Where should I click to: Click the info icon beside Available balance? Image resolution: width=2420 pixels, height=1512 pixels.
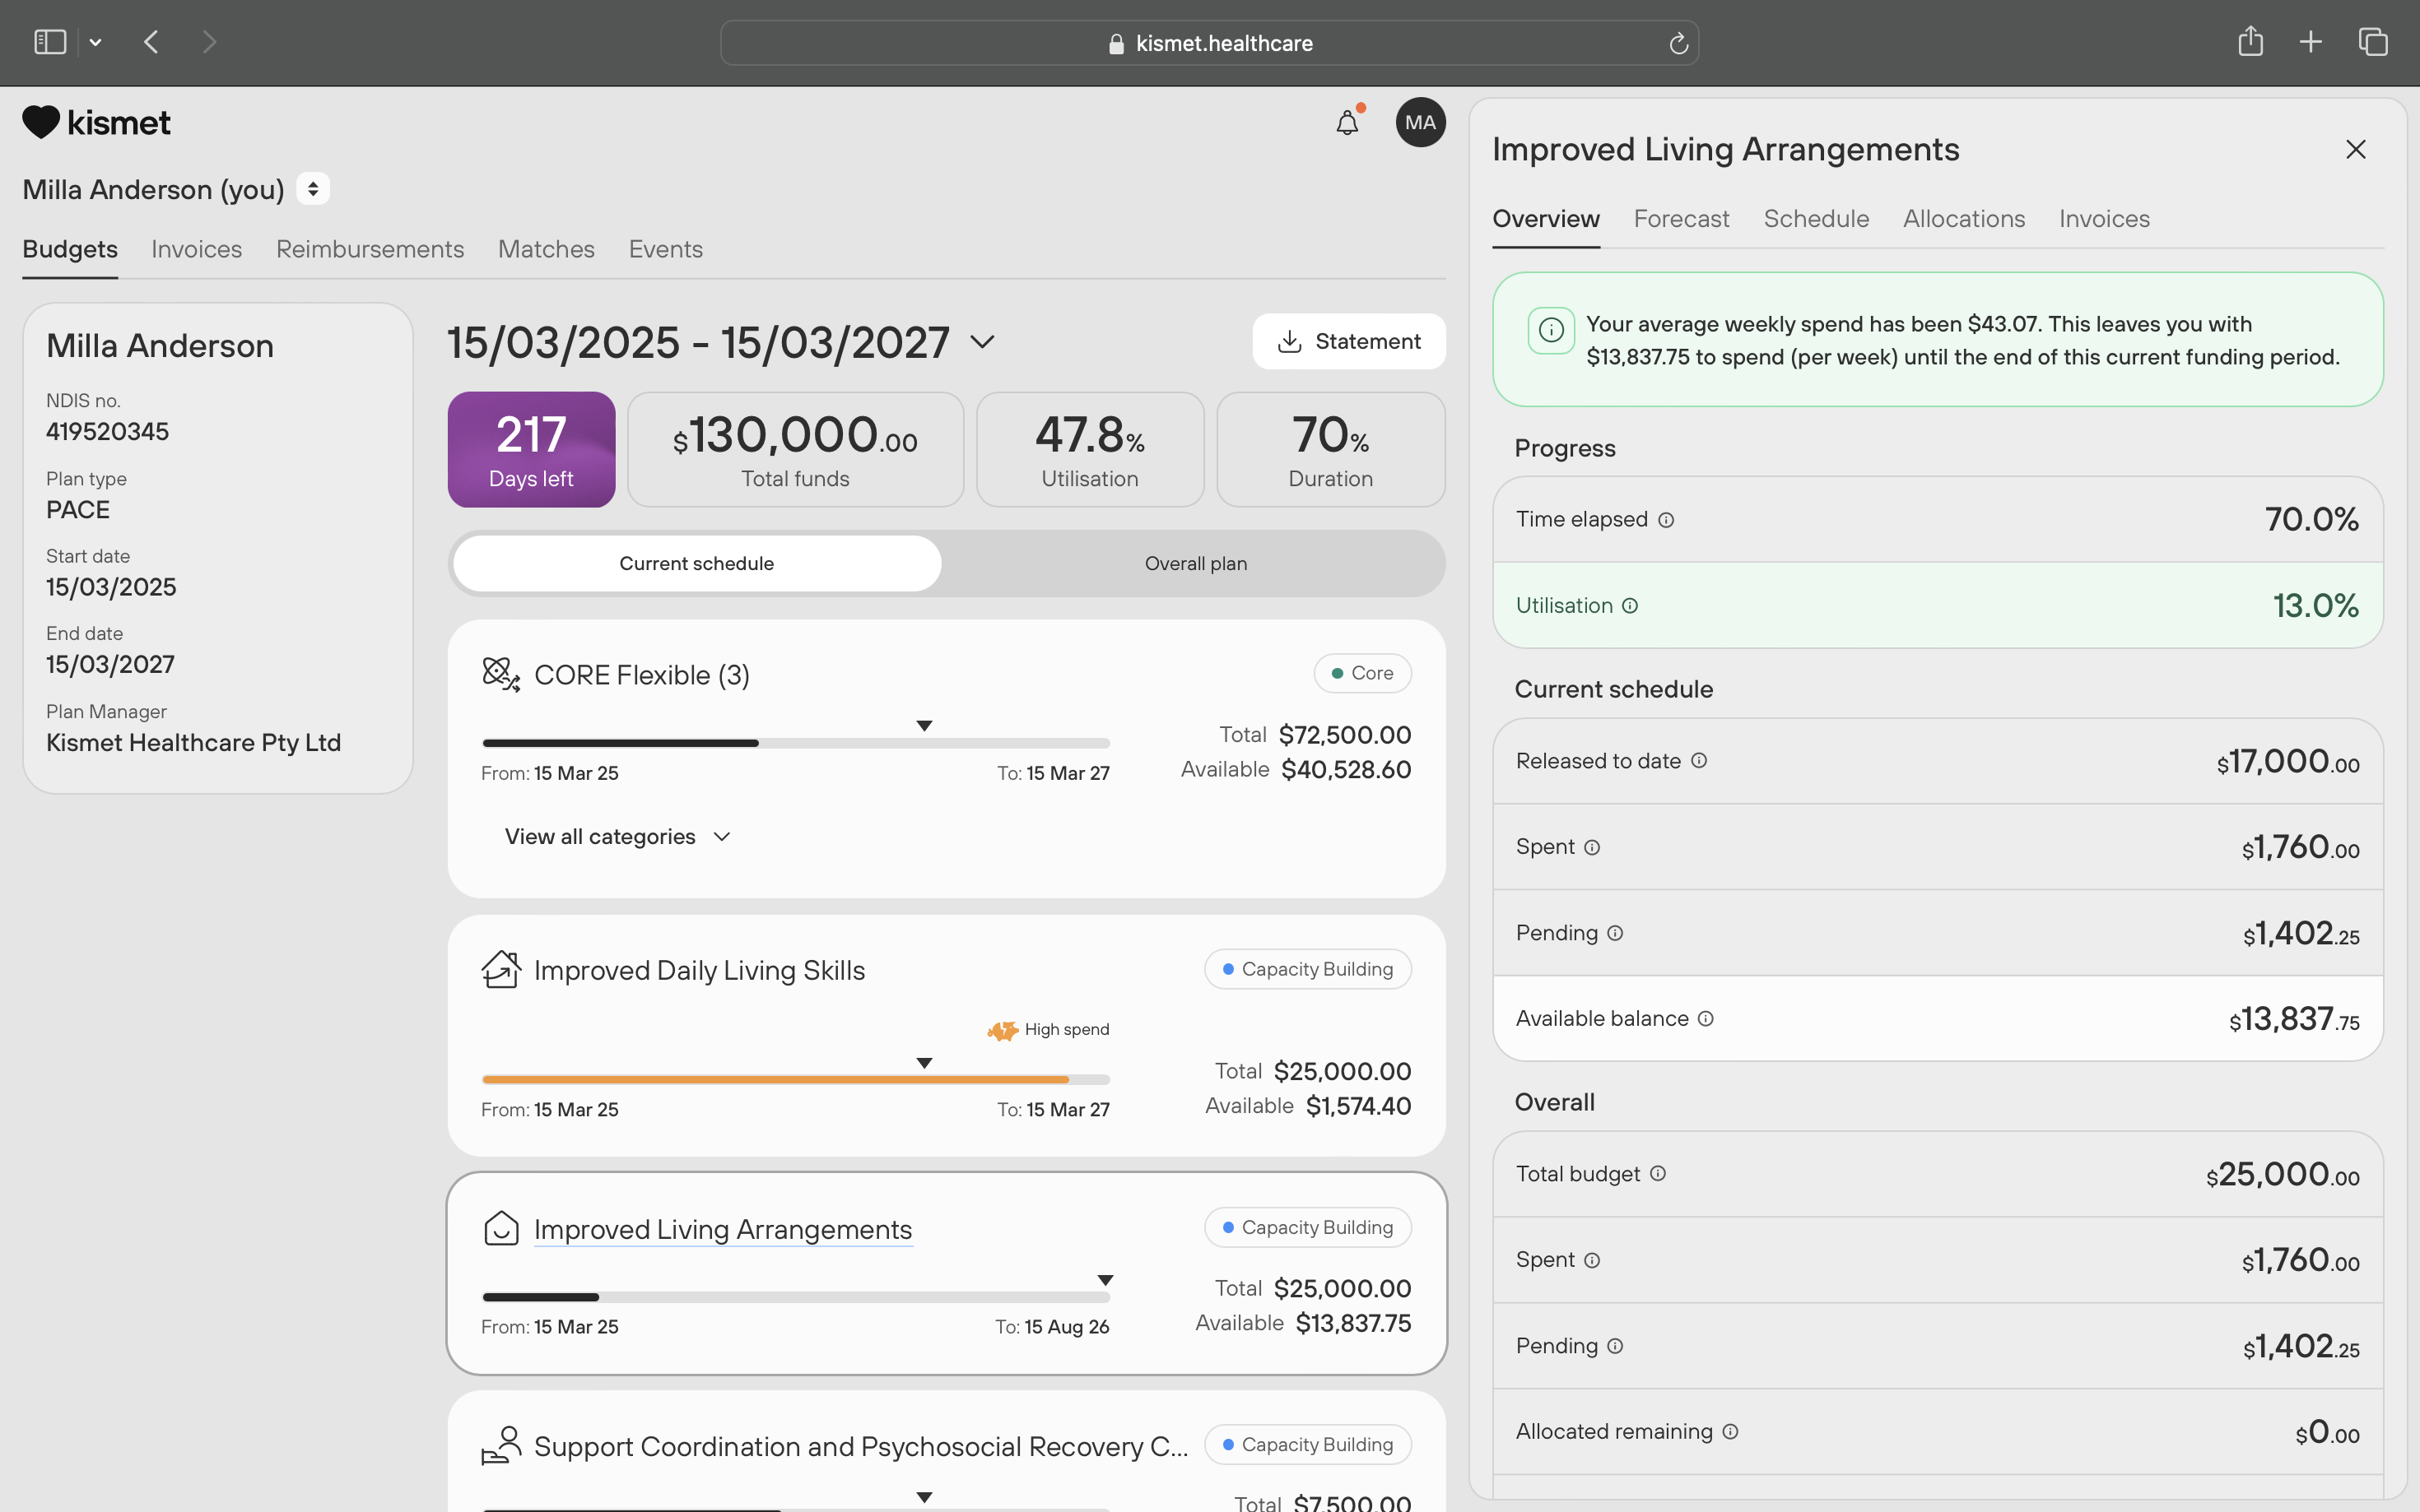[1706, 1019]
